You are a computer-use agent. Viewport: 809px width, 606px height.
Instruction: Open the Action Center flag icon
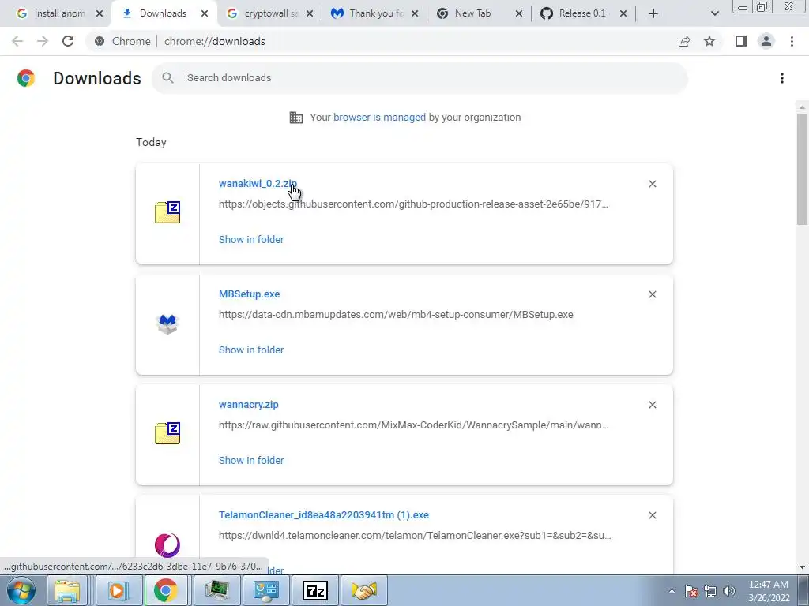tap(691, 591)
